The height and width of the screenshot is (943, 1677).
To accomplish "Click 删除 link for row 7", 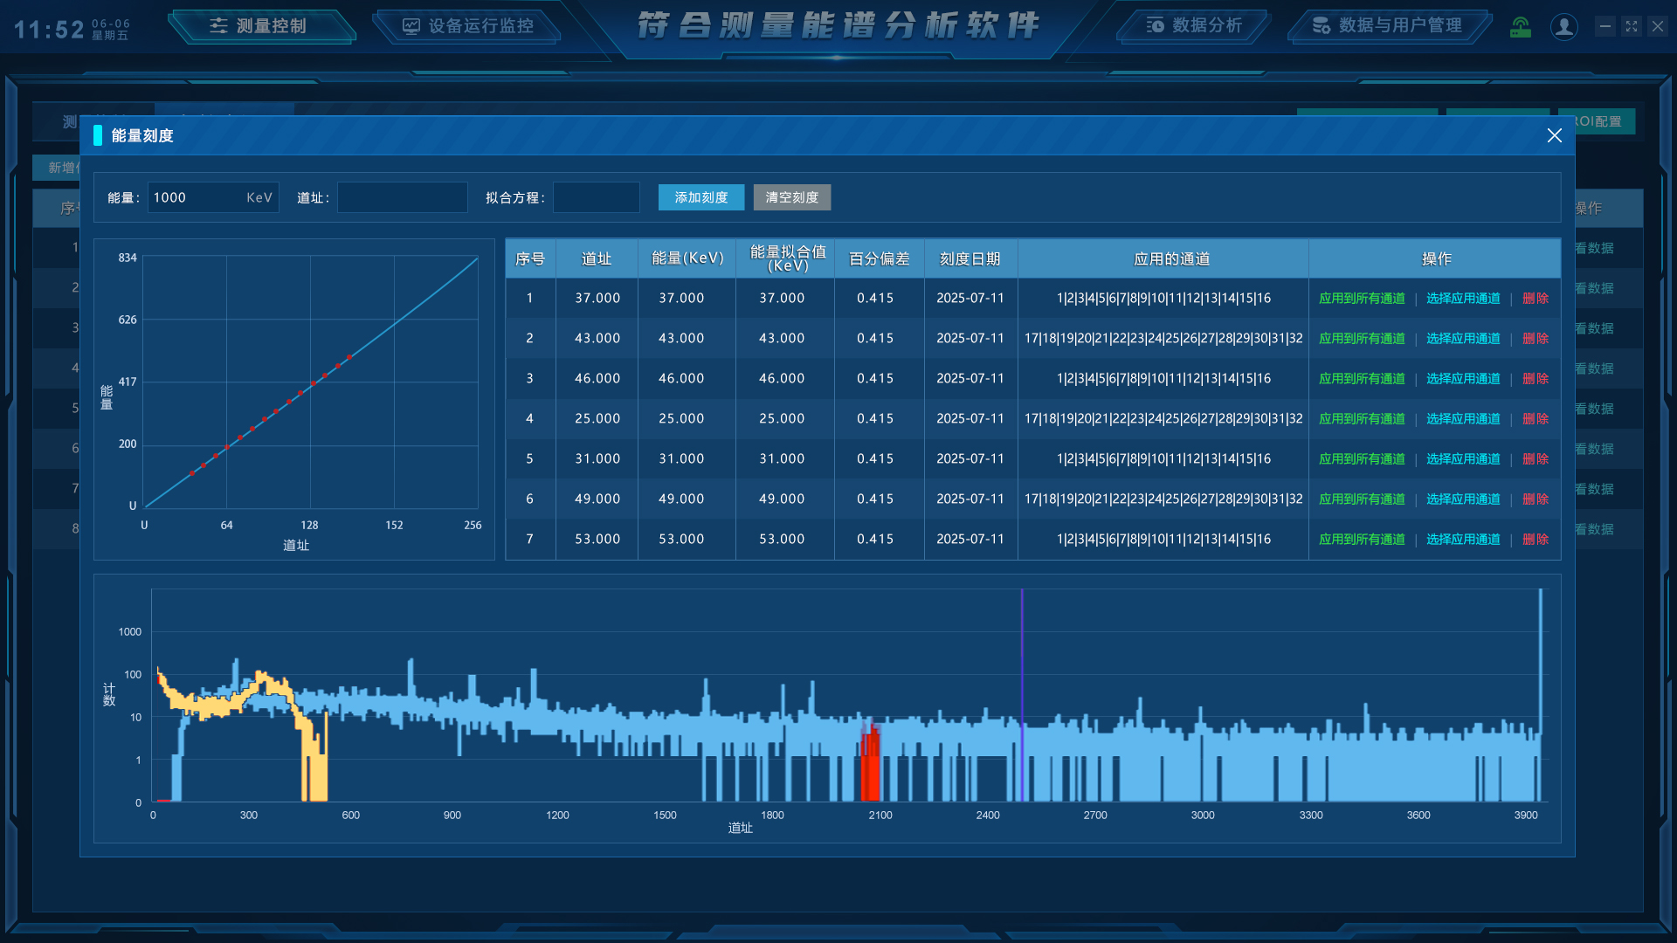I will click(1535, 540).
